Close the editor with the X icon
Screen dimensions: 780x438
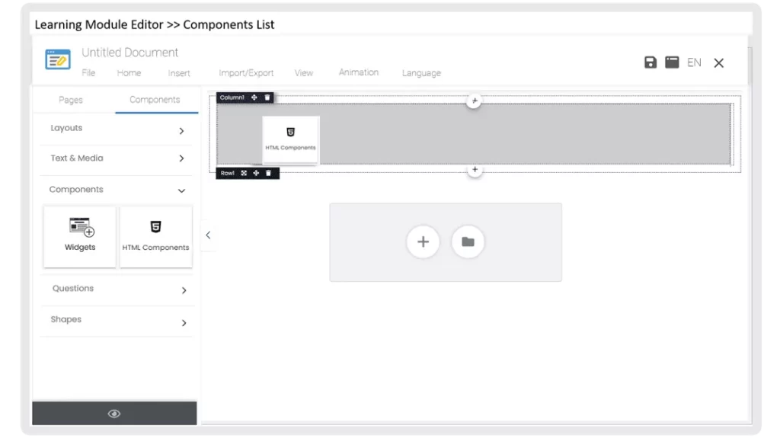pyautogui.click(x=719, y=62)
